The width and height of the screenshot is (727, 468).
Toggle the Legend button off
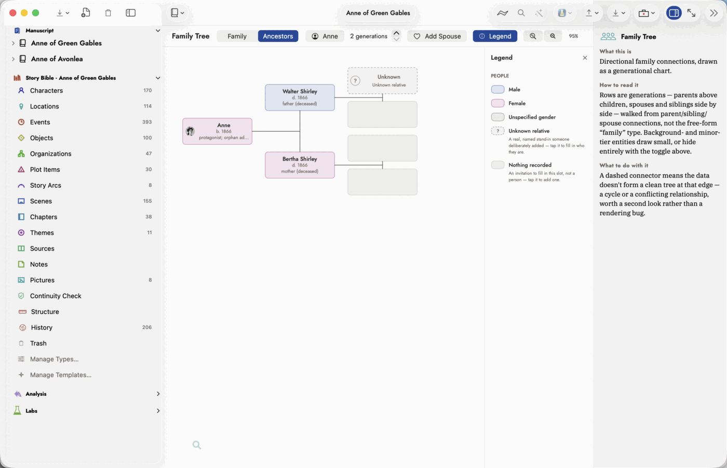[495, 36]
